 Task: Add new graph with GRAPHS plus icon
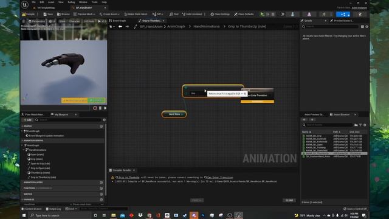point(102,127)
